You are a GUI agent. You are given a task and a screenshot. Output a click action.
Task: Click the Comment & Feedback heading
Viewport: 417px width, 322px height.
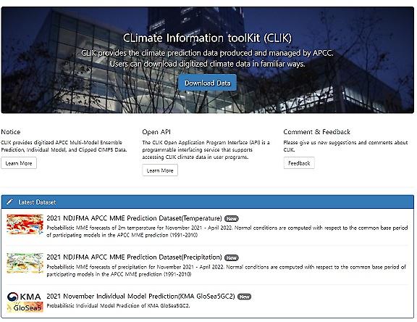[x=317, y=132]
